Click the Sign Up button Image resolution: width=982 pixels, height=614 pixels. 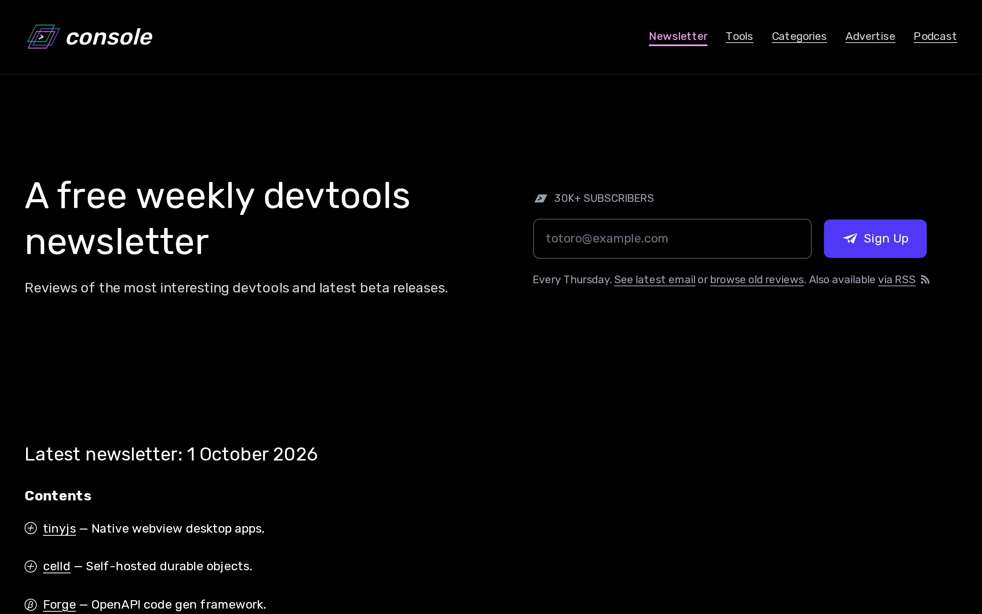[x=875, y=239]
